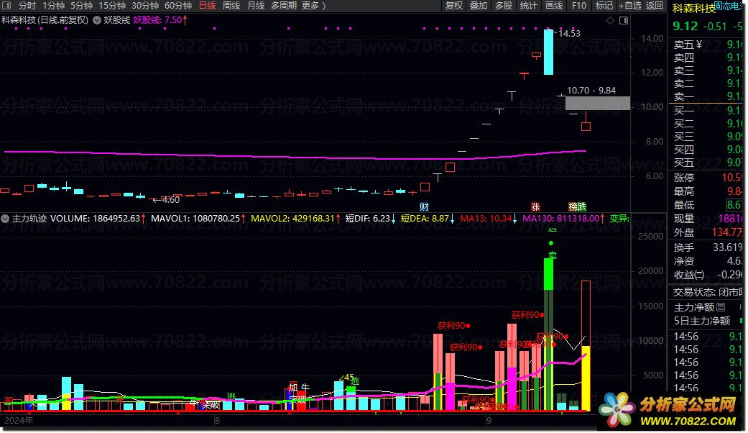
Task: Click the 5日主力净额 row
Action: coord(708,321)
